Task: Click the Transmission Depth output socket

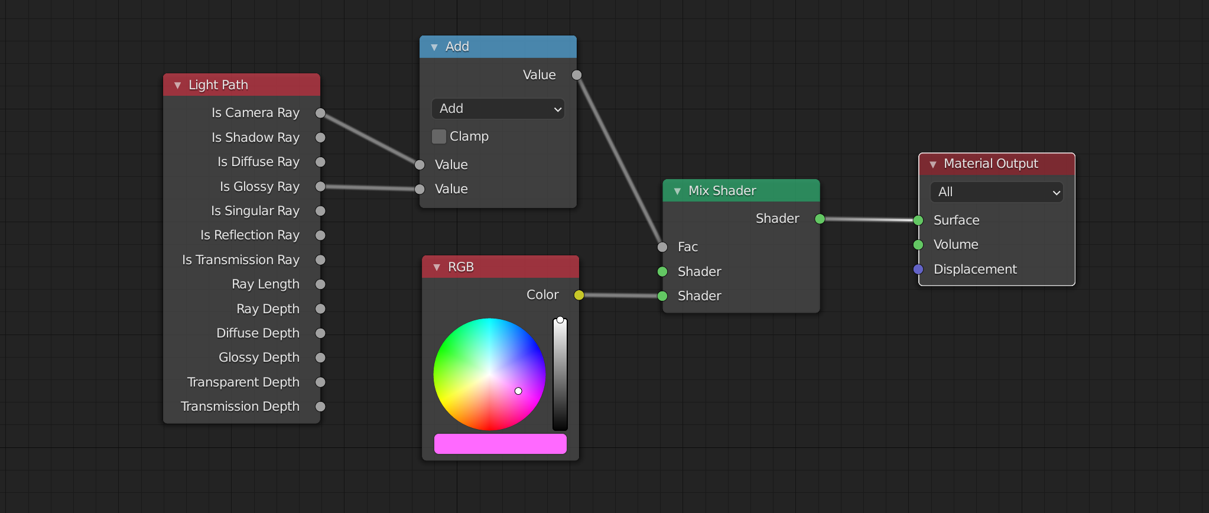Action: coord(320,407)
